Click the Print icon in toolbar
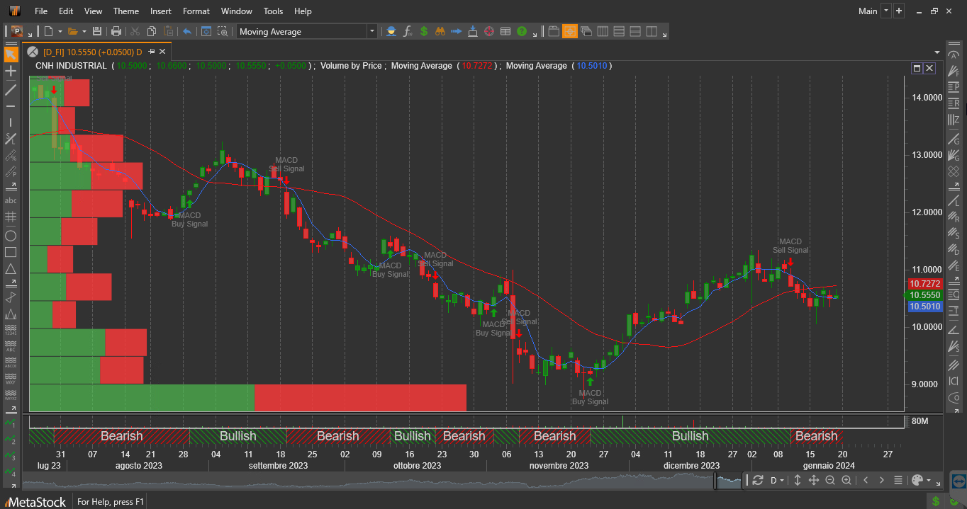This screenshot has height=509, width=967. [116, 31]
